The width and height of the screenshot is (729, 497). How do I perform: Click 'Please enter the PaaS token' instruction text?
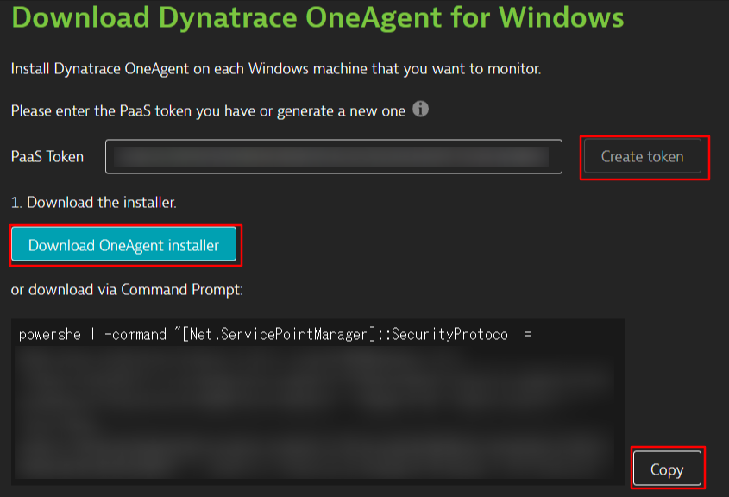pyautogui.click(x=208, y=111)
